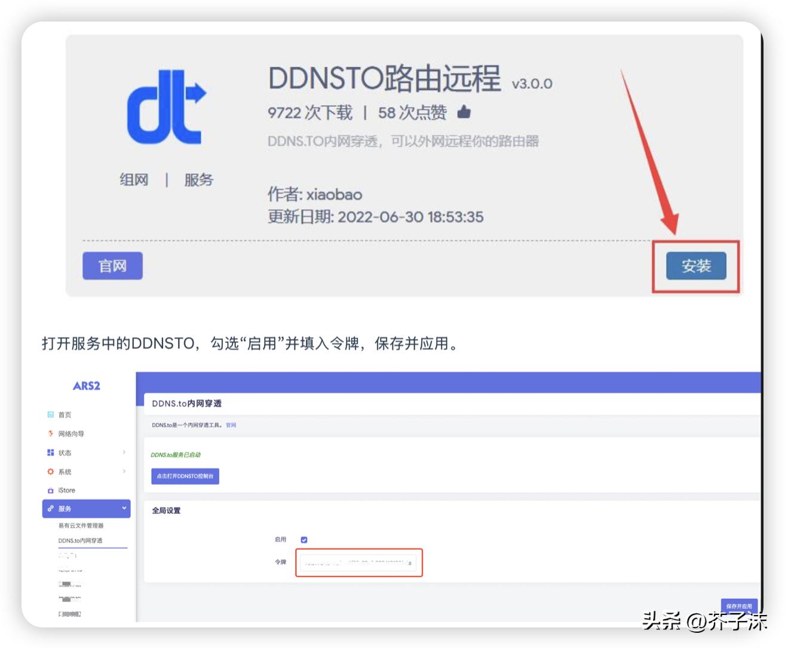Viewport: 785px width, 649px height.
Task: Collapse the 服务 menu chevron
Action: click(124, 509)
